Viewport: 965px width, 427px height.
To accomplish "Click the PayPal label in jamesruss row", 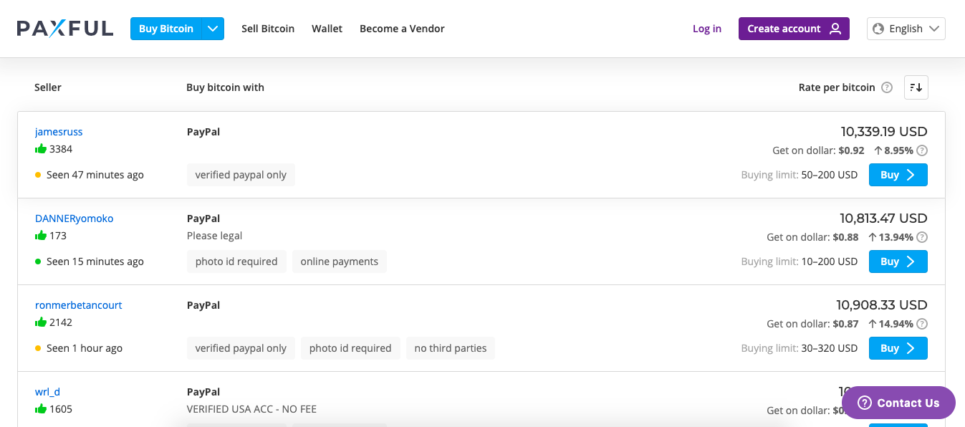I will pos(203,132).
